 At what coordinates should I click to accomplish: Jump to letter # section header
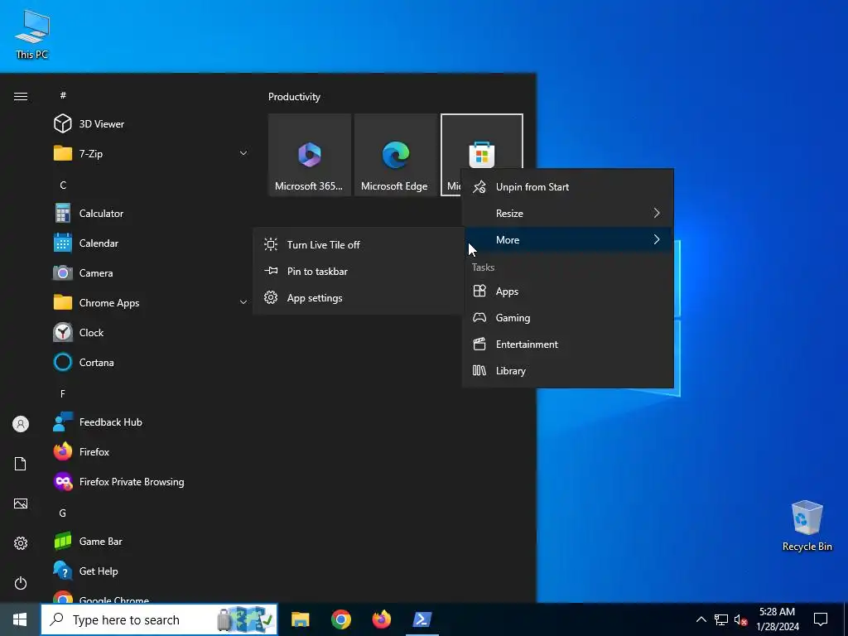(x=63, y=95)
